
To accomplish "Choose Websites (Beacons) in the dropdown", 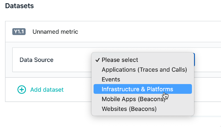I will (x=129, y=109).
